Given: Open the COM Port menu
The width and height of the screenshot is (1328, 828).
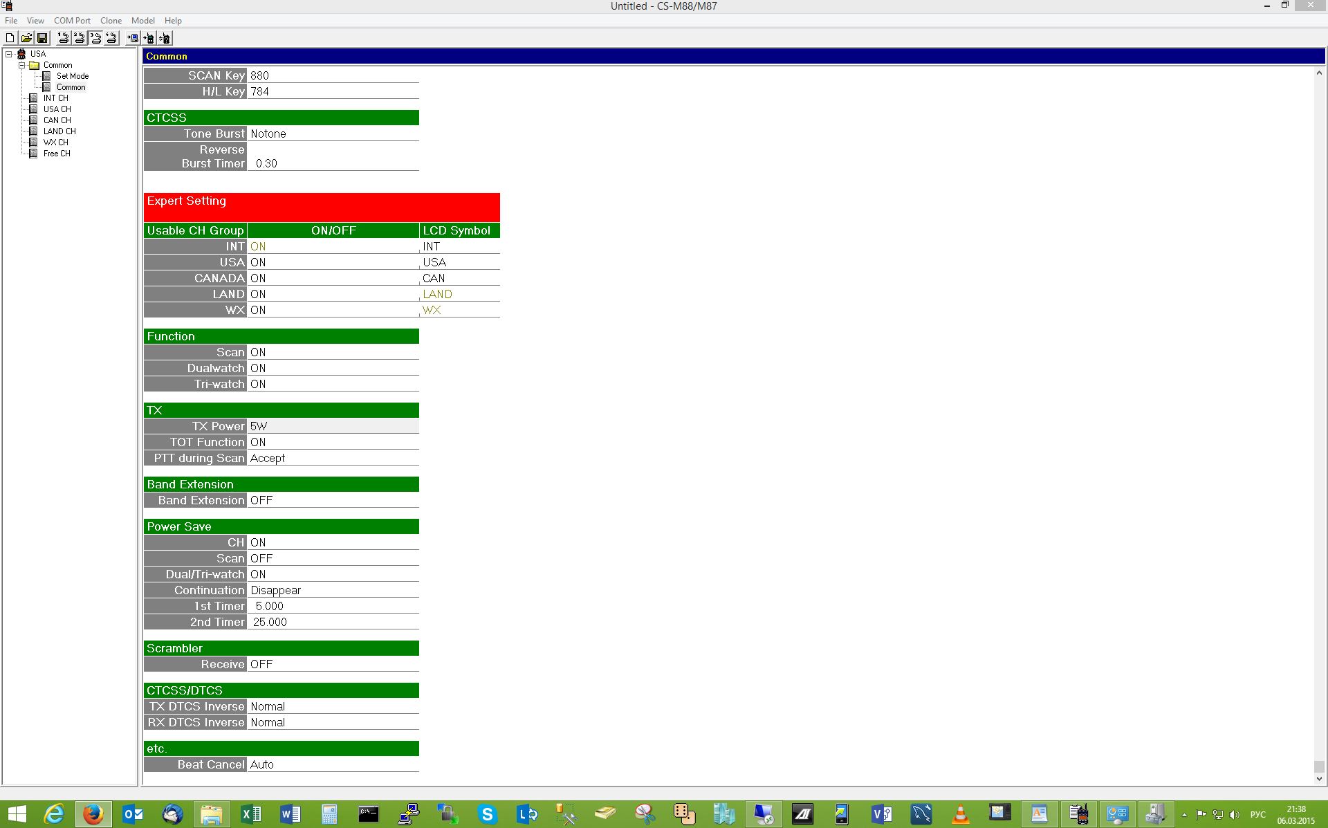Looking at the screenshot, I should click(72, 21).
